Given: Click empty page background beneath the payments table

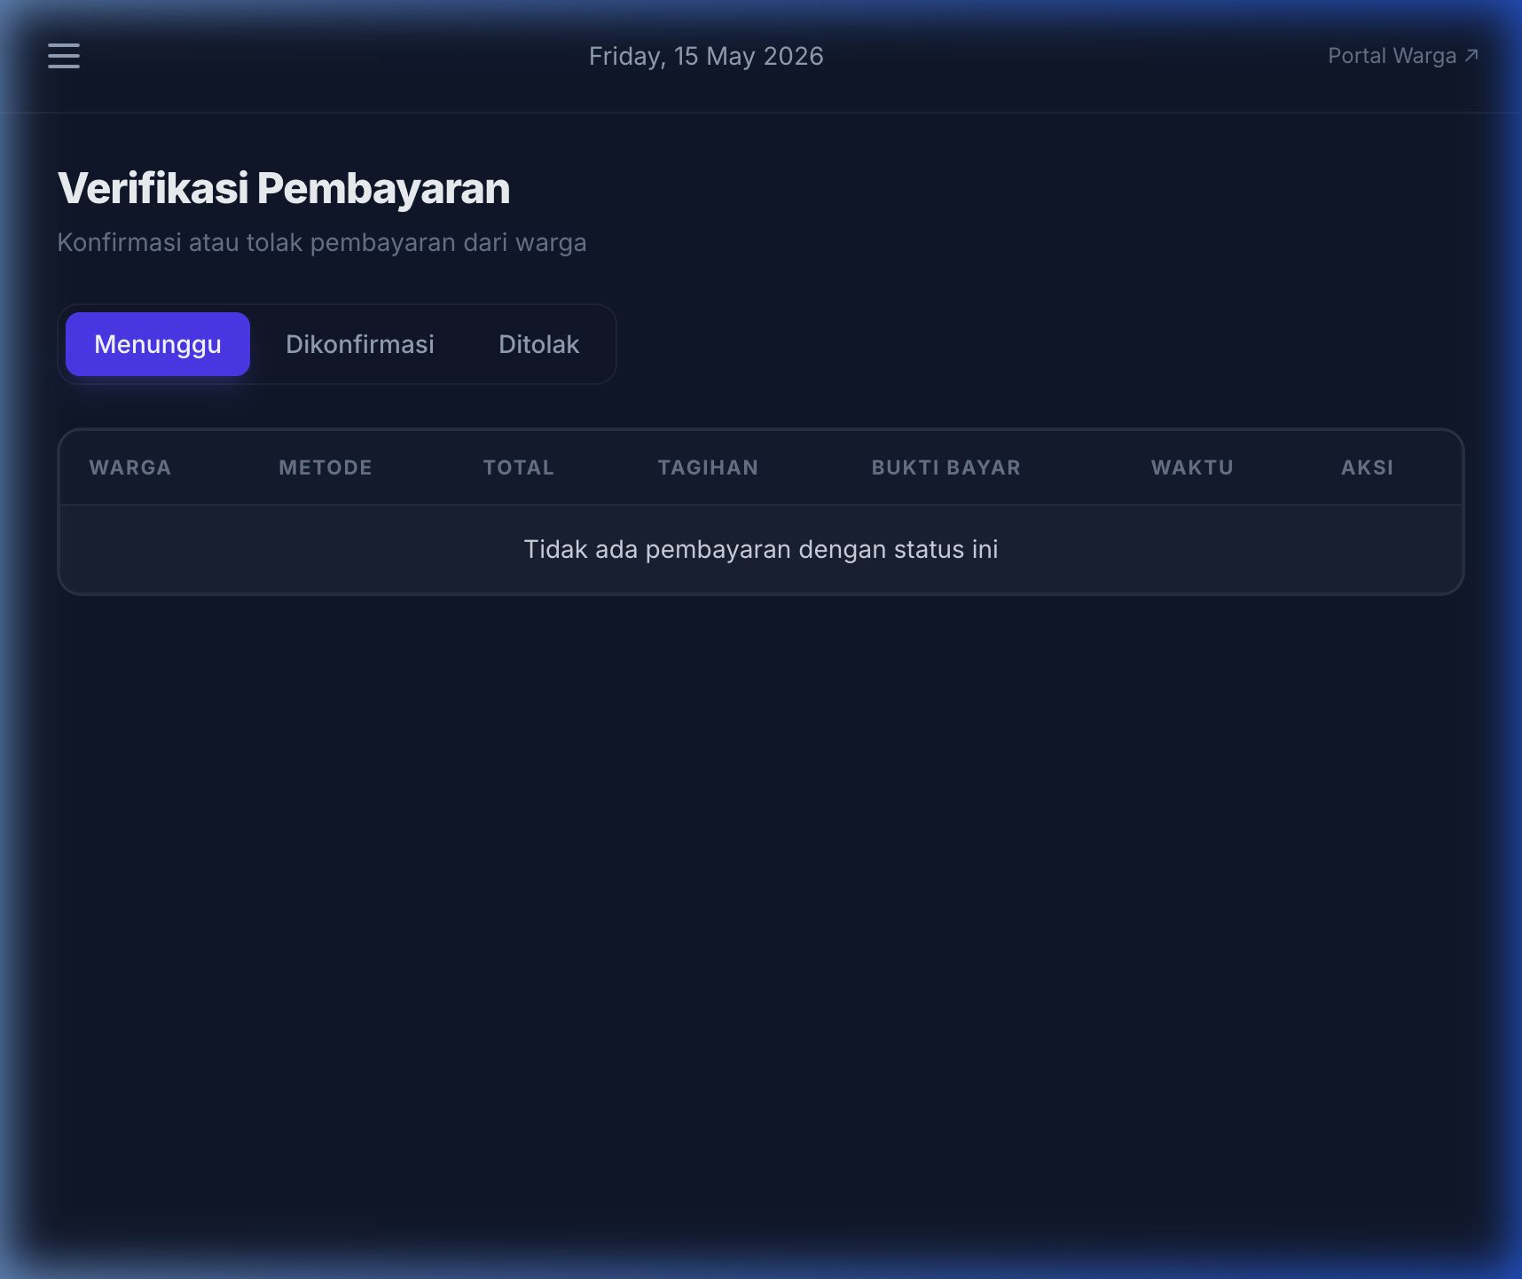Looking at the screenshot, I should [x=761, y=887].
